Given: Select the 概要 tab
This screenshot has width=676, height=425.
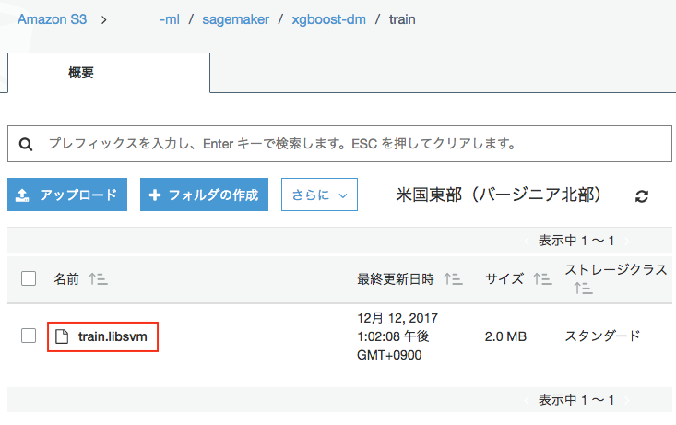Looking at the screenshot, I should pyautogui.click(x=81, y=73).
